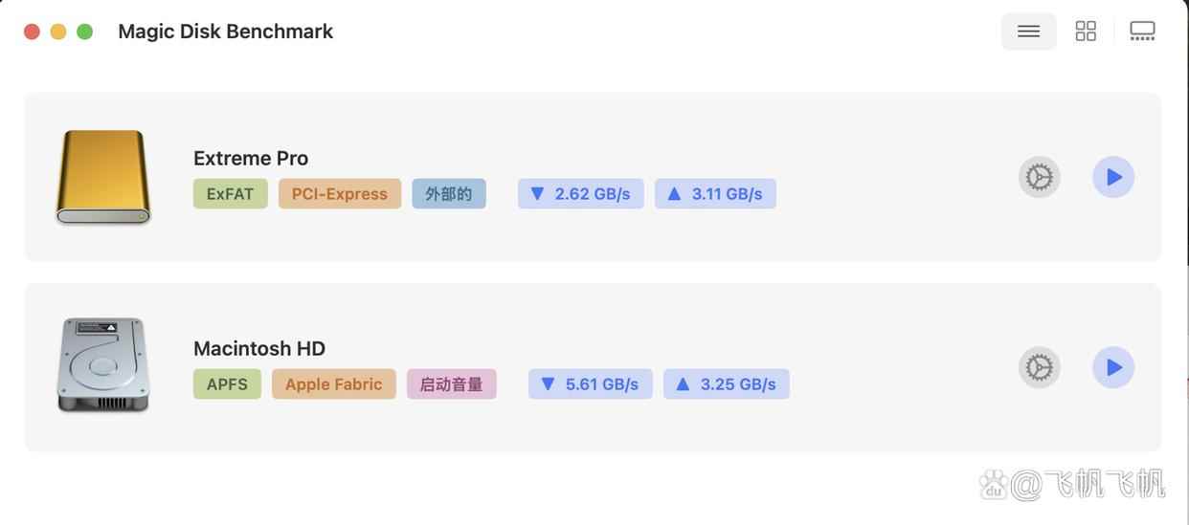Click the ExFAT tag
Screen dimensions: 1189x525
pos(230,194)
